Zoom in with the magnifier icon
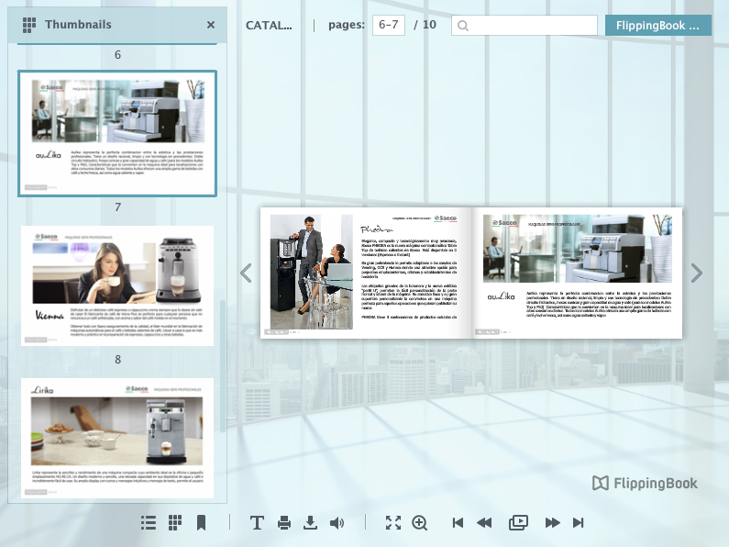The image size is (729, 547). pos(420,522)
